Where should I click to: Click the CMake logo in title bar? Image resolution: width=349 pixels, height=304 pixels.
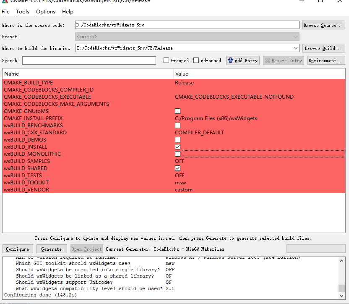5,1
